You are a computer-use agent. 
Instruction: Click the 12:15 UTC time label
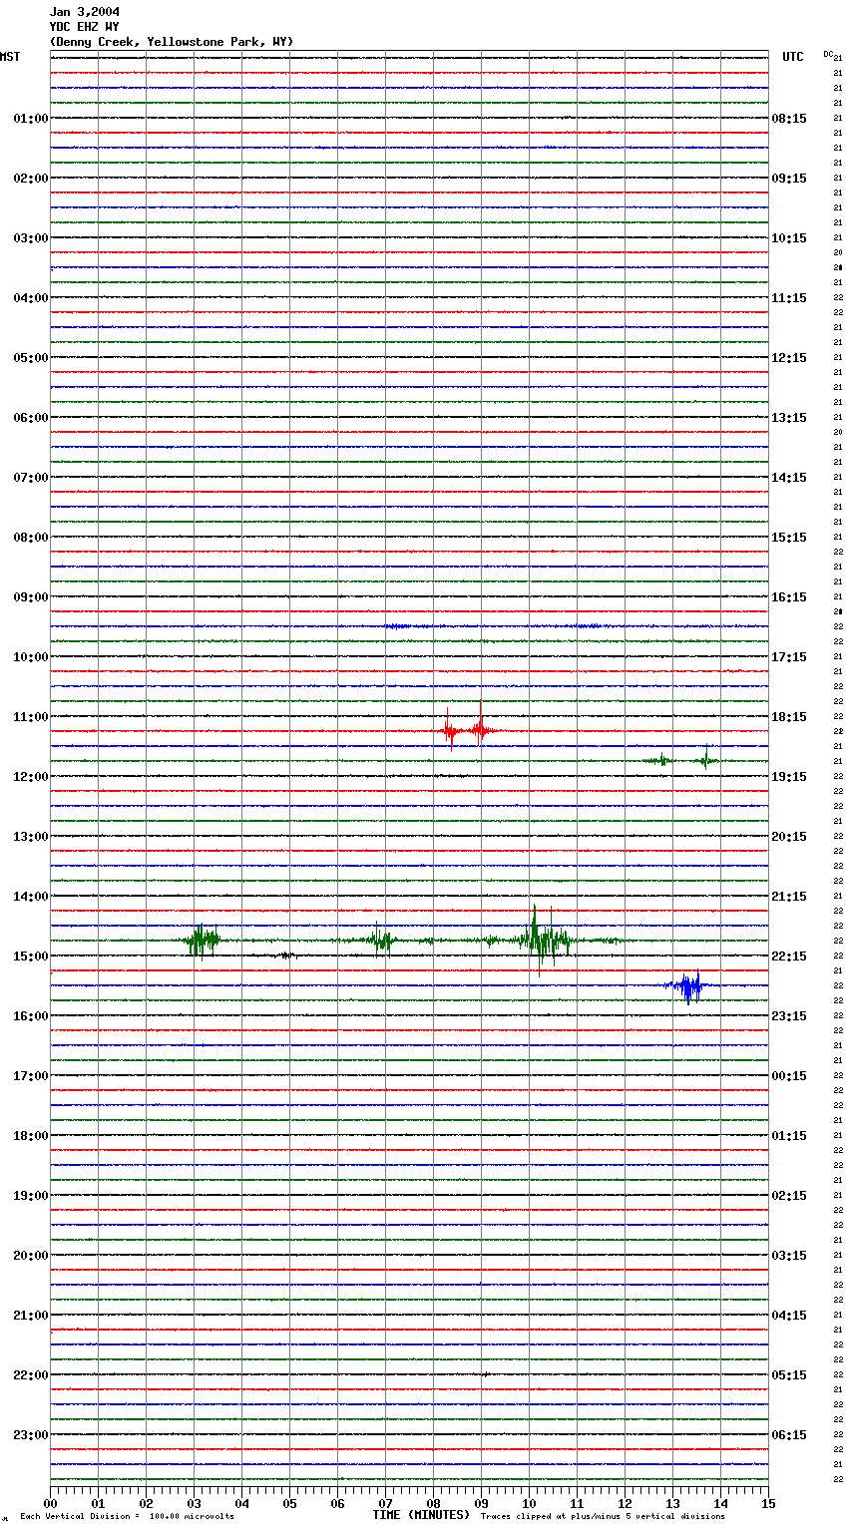[x=789, y=358]
